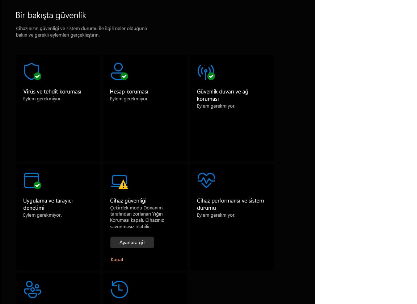Image resolution: width=417 pixels, height=304 pixels.
Task: Click Eylem gerekmiyor under Cihaz performansı
Action: tap(216, 215)
